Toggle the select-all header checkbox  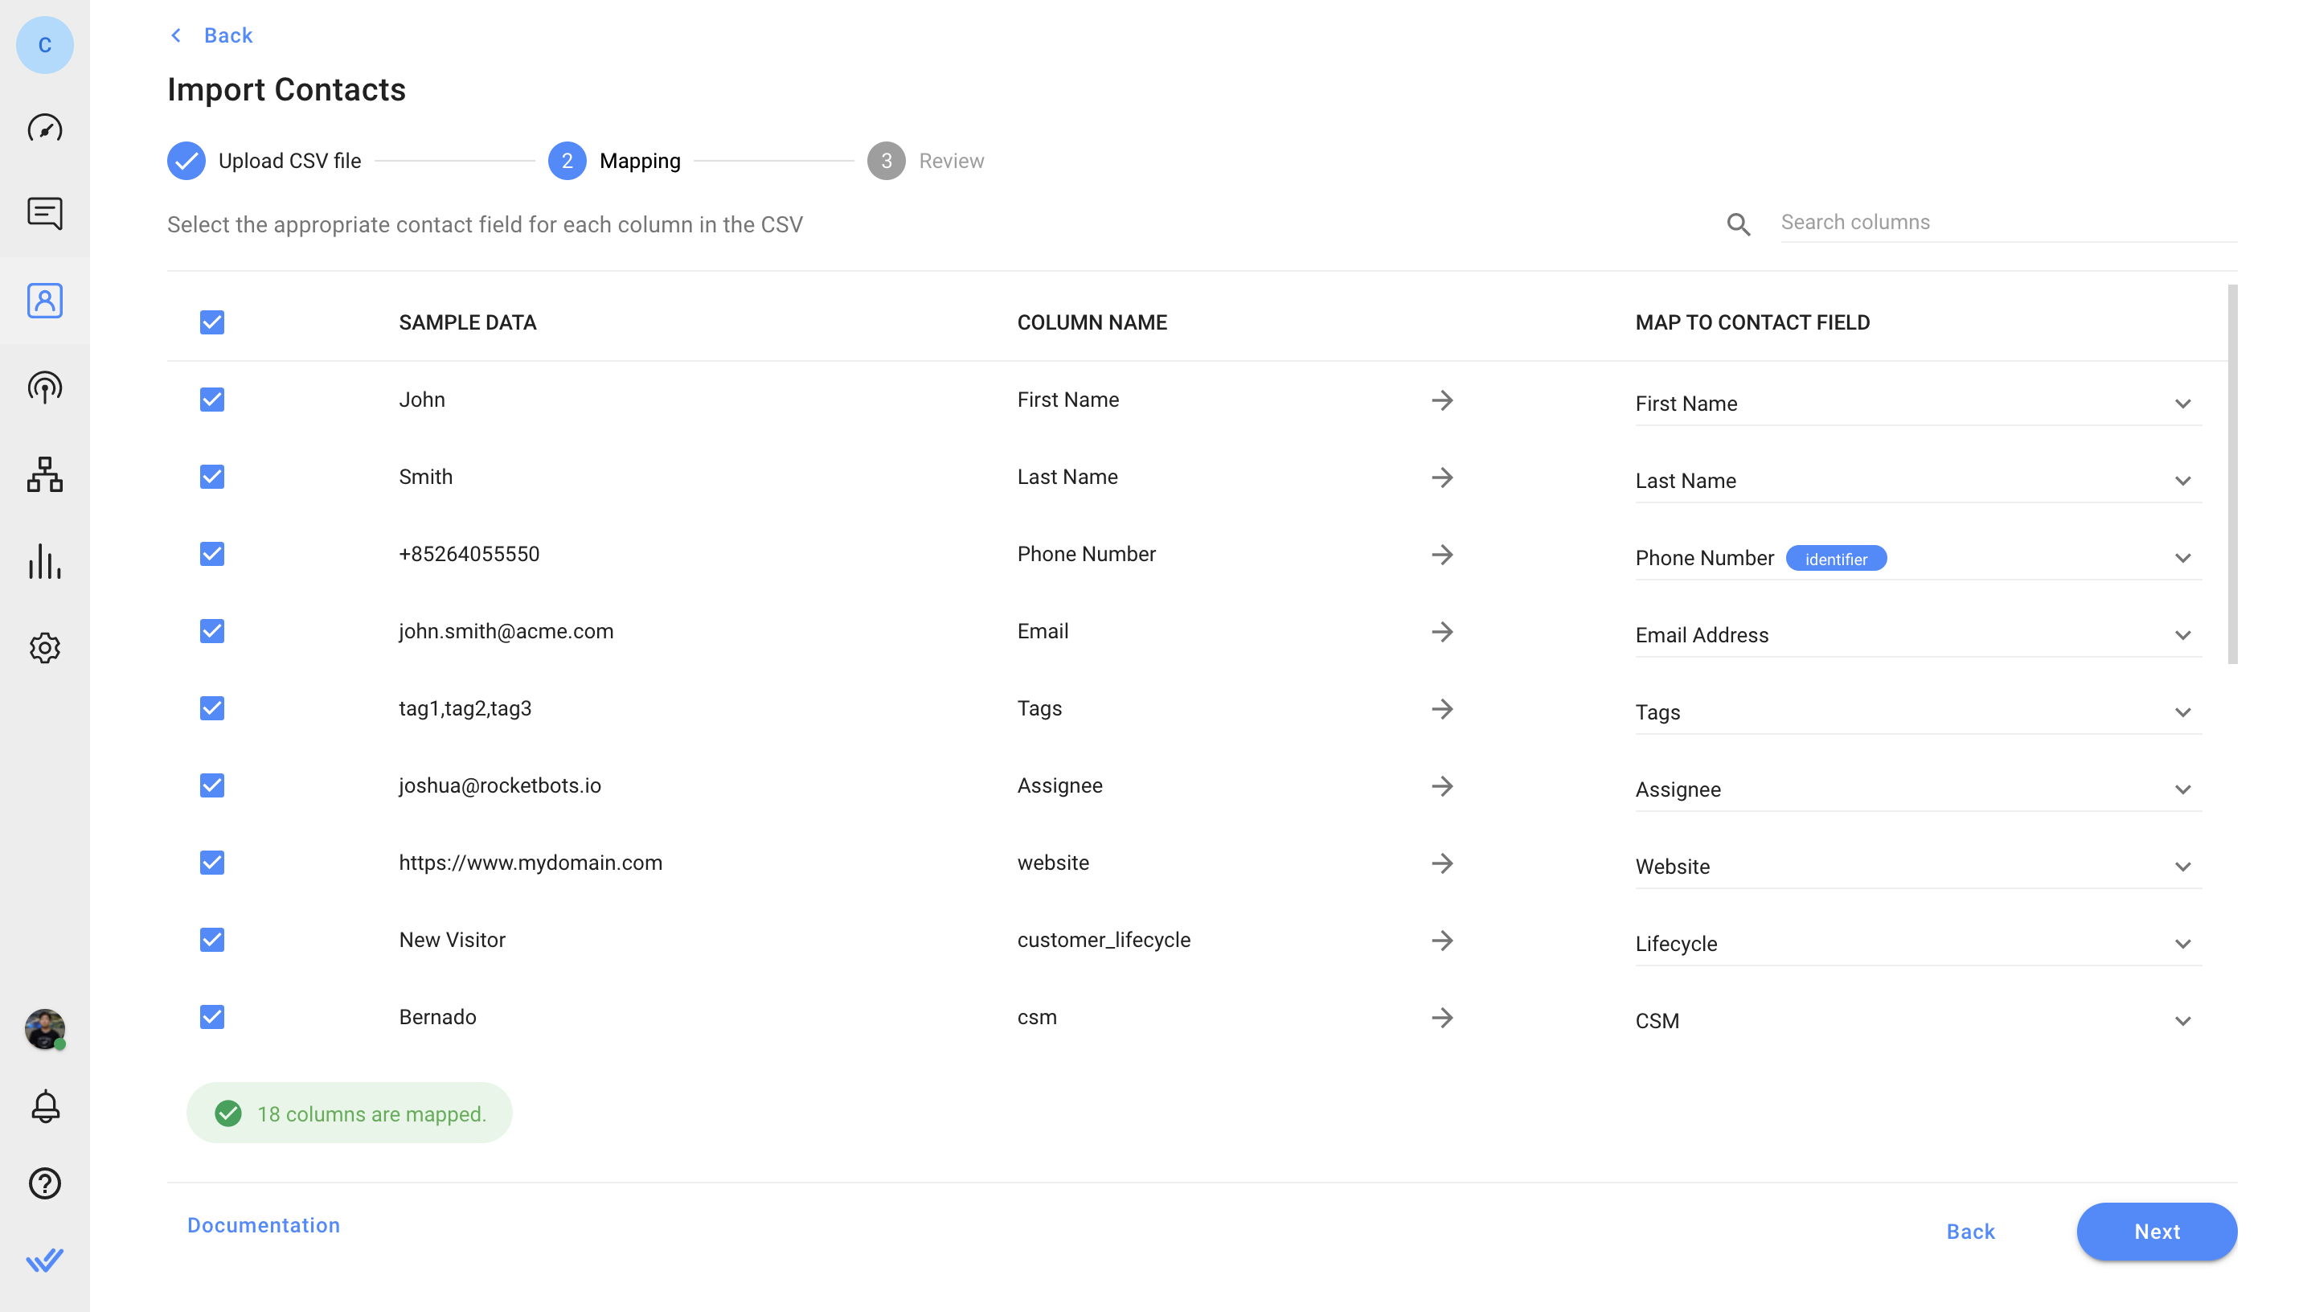tap(211, 322)
